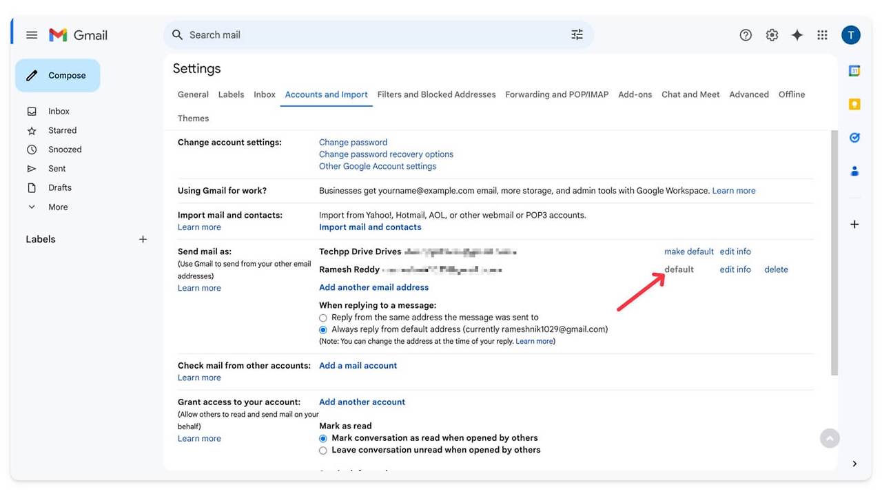The width and height of the screenshot is (882, 496).
Task: Create new label plus icon
Action: click(143, 239)
